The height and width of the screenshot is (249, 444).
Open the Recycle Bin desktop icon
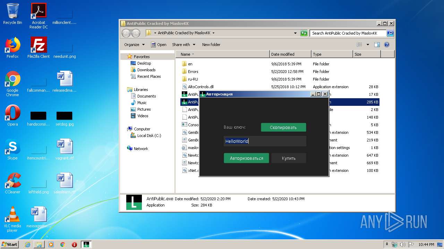[12, 14]
